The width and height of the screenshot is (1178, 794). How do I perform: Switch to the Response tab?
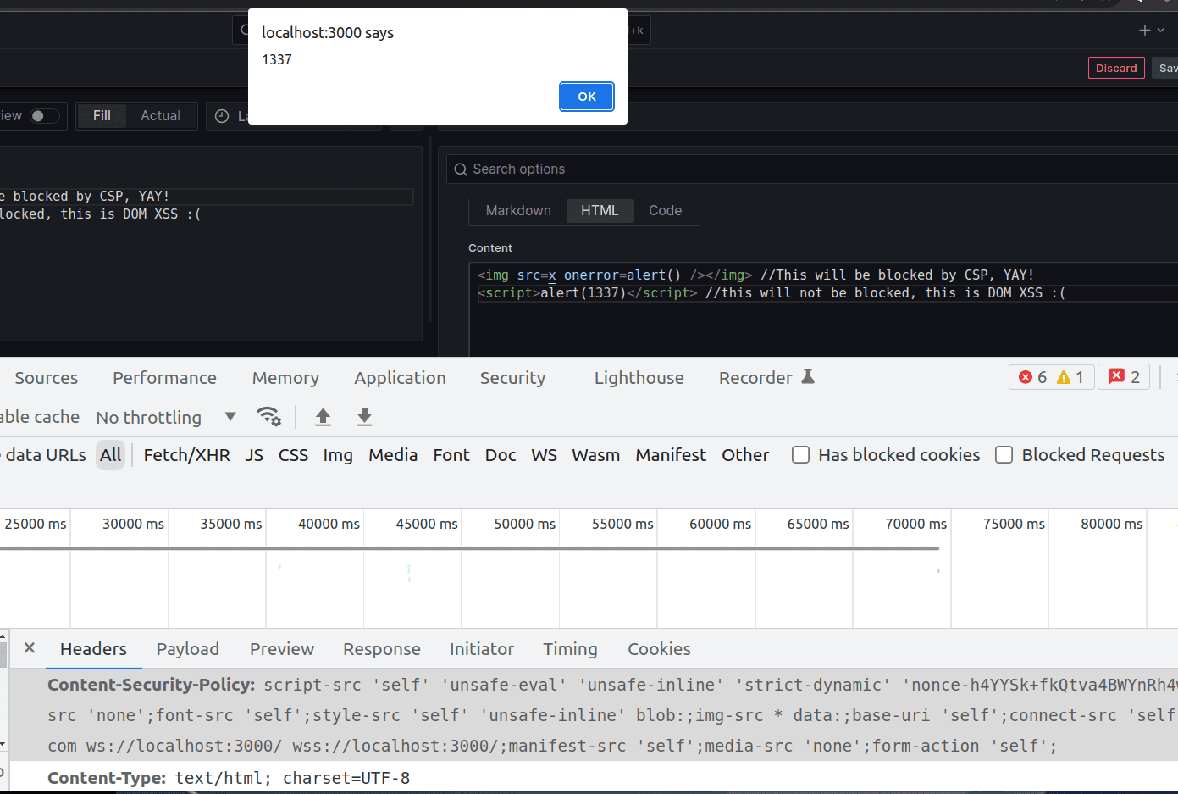tap(381, 649)
